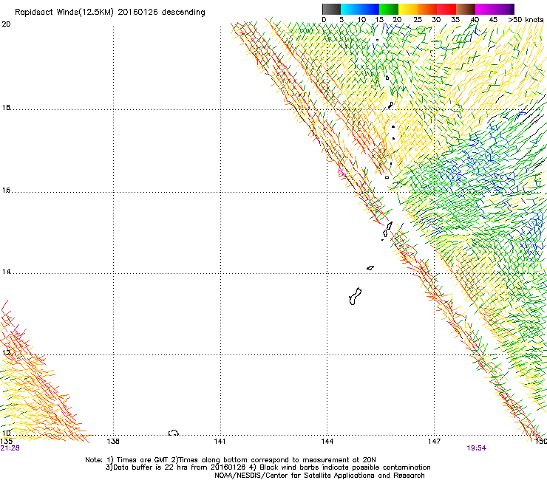The height and width of the screenshot is (480, 547).
Task: Click the '35' label under the color scale
Action: [x=455, y=20]
